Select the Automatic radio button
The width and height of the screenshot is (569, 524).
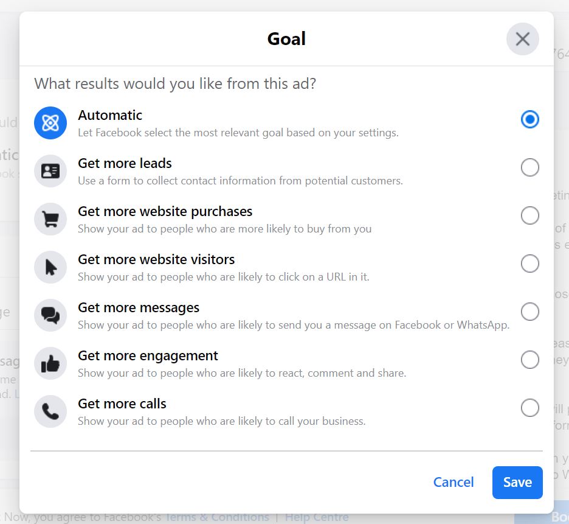[x=530, y=119]
